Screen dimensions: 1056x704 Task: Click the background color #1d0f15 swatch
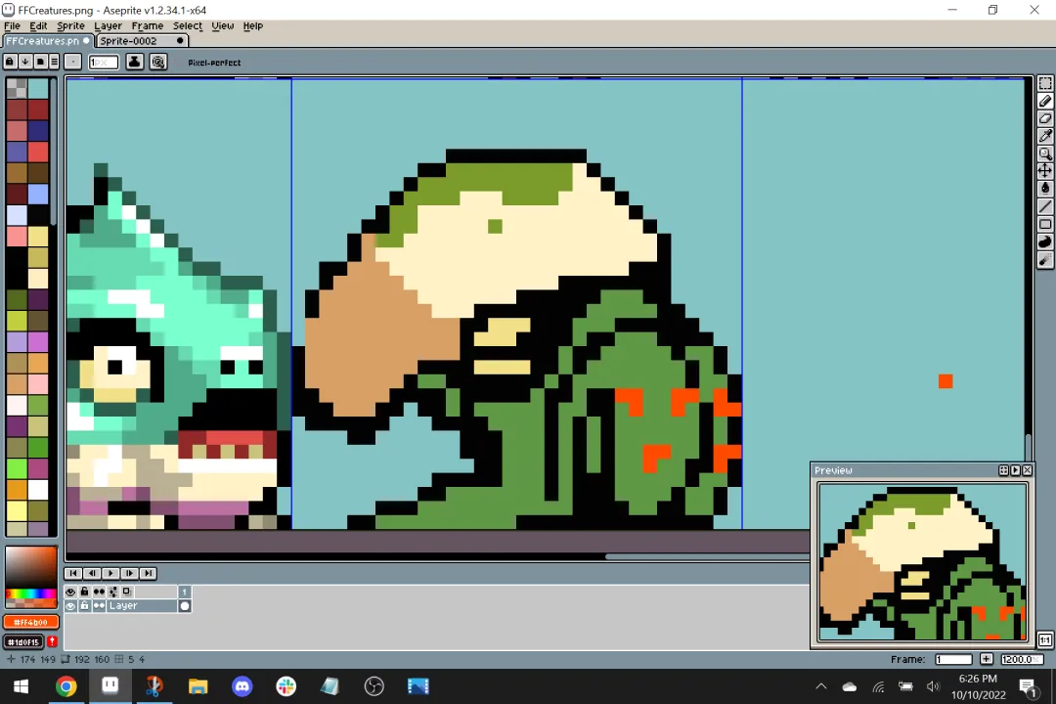[24, 642]
